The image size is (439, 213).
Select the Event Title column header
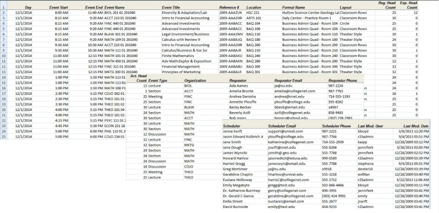[x=171, y=8]
